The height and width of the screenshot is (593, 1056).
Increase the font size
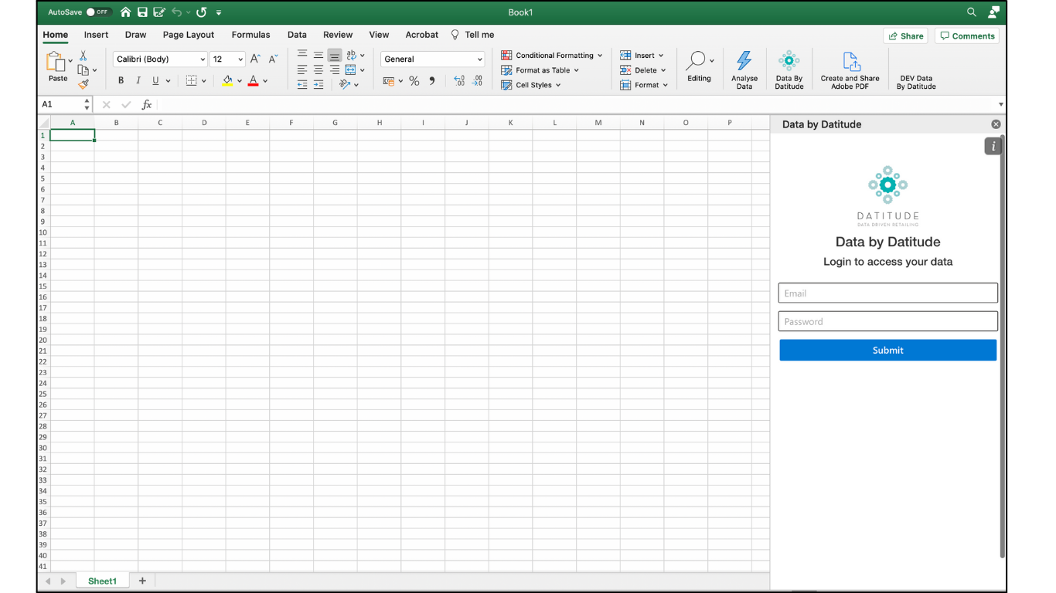255,59
